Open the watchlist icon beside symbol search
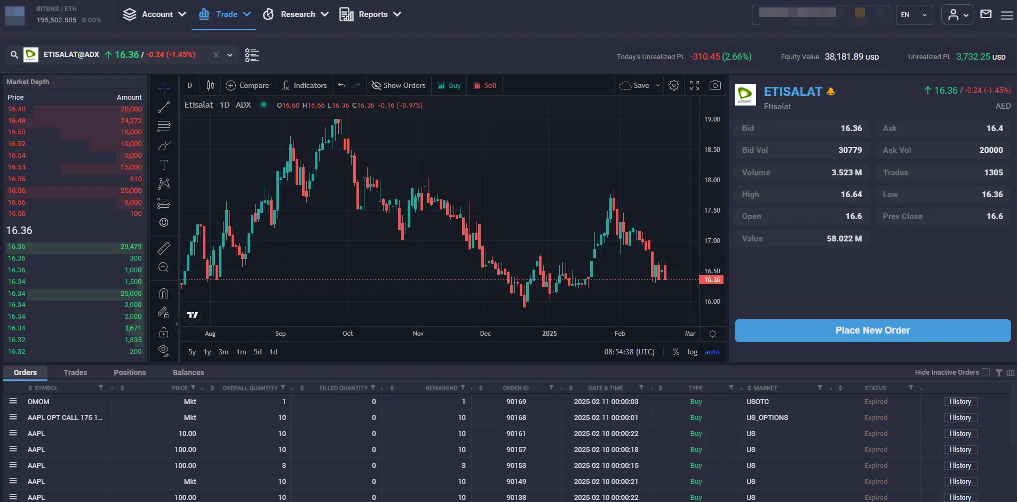 [252, 55]
